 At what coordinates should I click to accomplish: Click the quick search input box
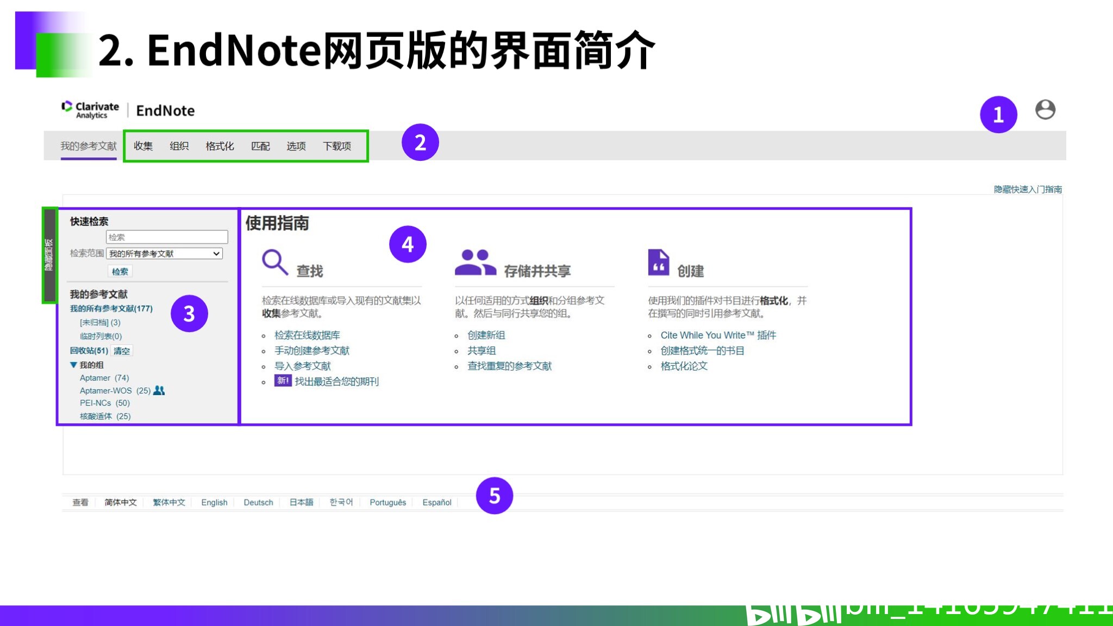167,236
